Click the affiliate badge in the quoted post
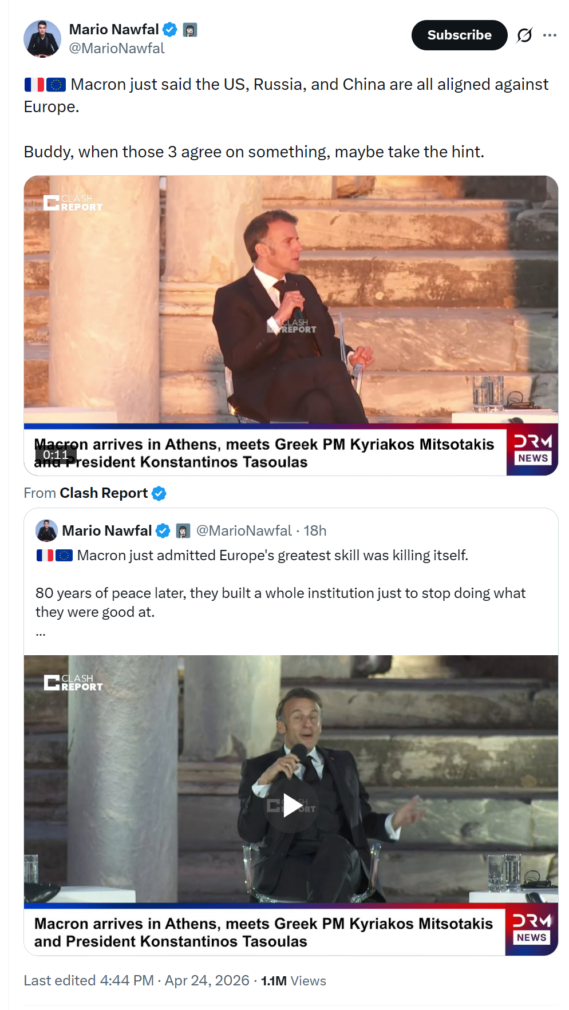The width and height of the screenshot is (569, 1010). pyautogui.click(x=183, y=531)
